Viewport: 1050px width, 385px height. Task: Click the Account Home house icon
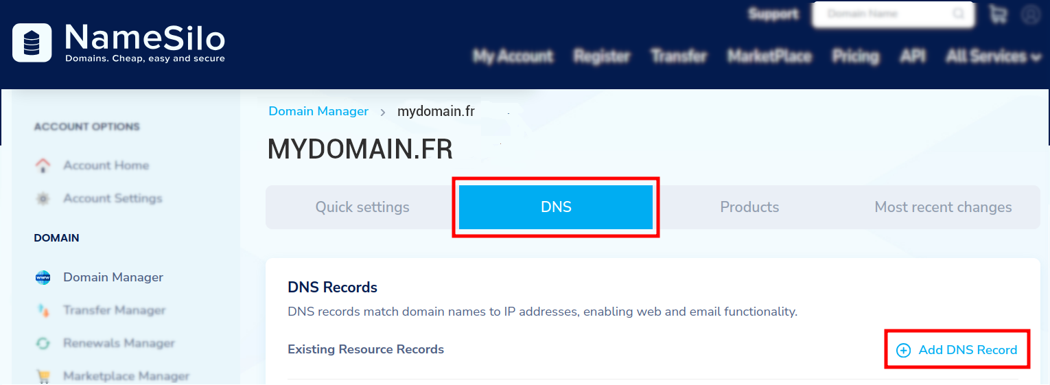coord(43,165)
